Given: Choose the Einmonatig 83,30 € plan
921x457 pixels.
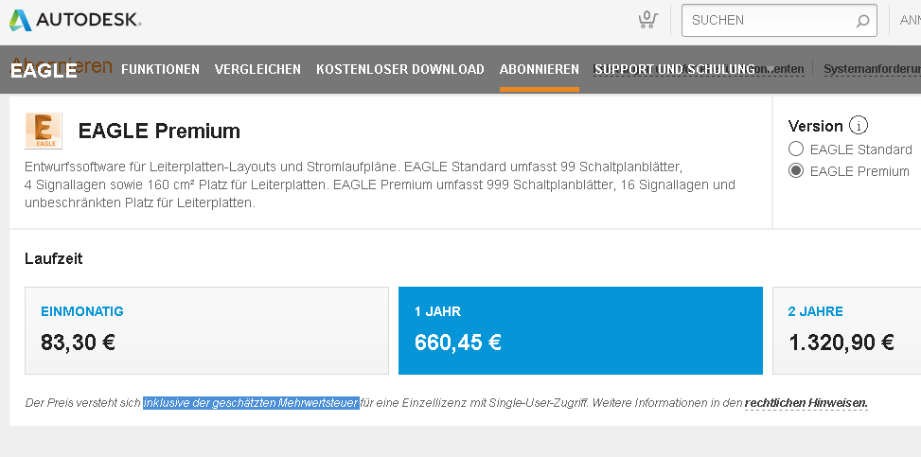Looking at the screenshot, I should (x=206, y=331).
